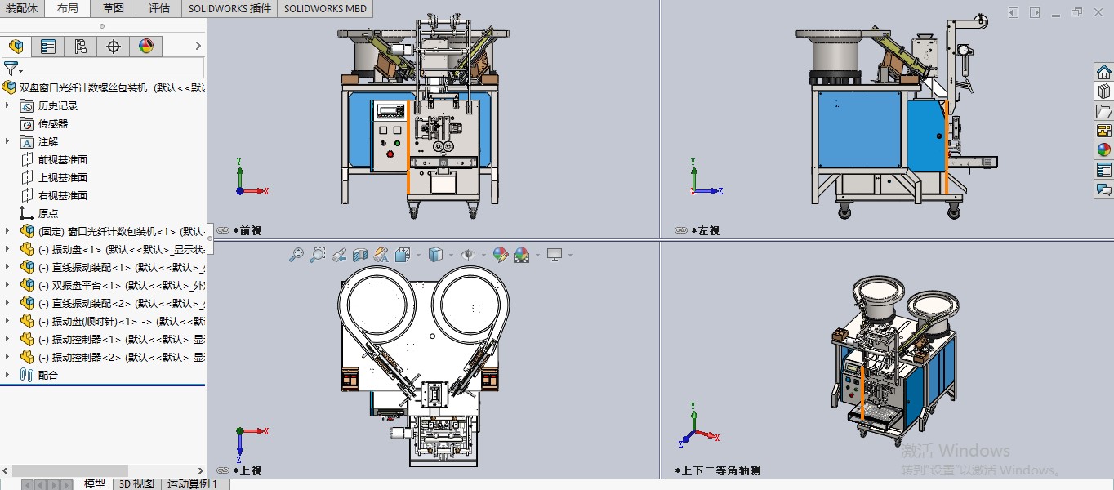Open the DisplayManager color ball tab

point(145,47)
